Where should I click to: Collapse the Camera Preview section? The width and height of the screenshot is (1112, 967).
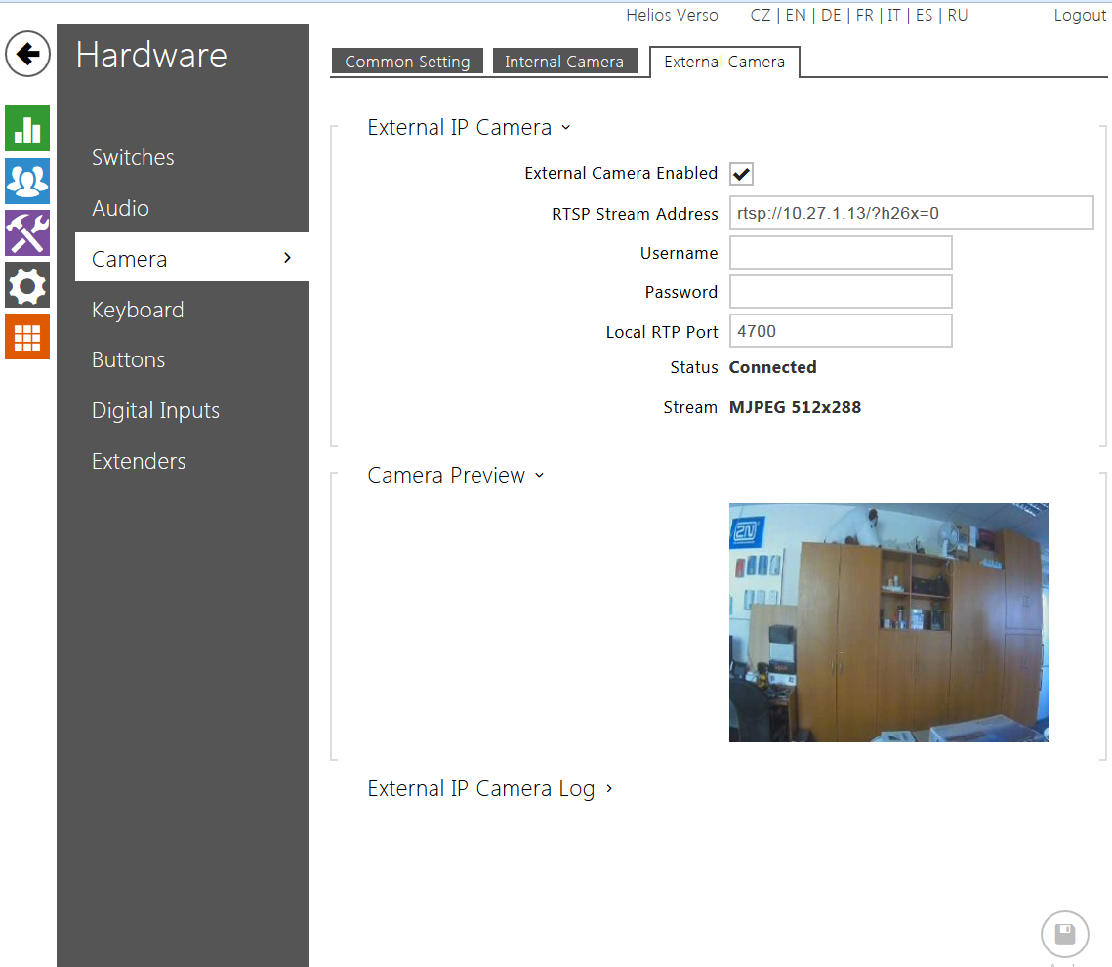click(455, 476)
